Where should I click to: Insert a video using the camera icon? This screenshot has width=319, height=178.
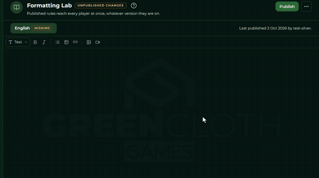(x=97, y=42)
